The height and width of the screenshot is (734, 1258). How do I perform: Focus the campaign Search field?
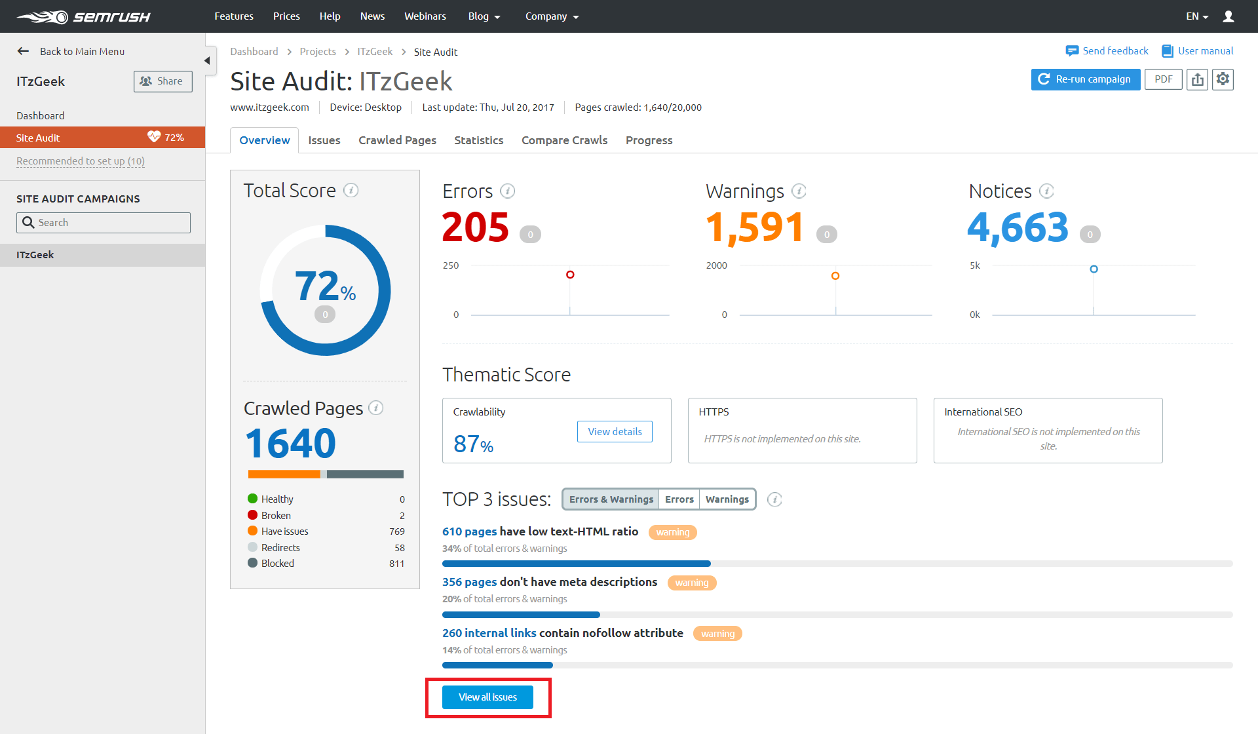[104, 223]
